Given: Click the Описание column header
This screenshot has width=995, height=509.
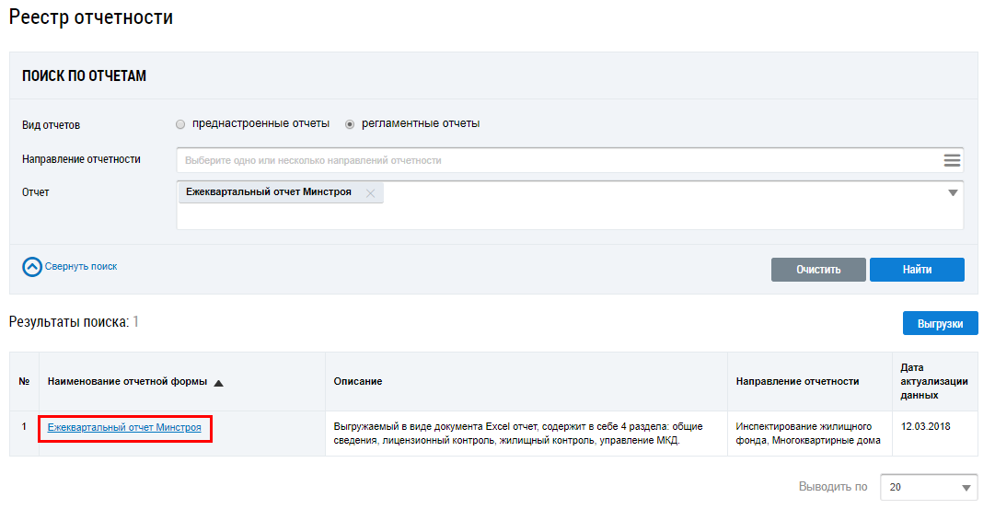Looking at the screenshot, I should pos(358,381).
